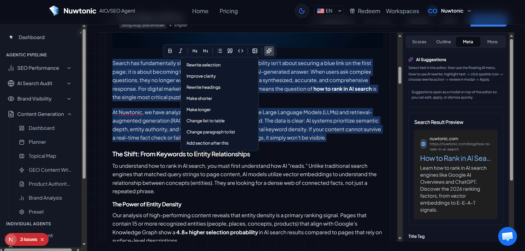The width and height of the screenshot is (525, 251).
Task: Click the sidebar horizontal scrollbar
Action: pyautogui.click(x=38, y=250)
